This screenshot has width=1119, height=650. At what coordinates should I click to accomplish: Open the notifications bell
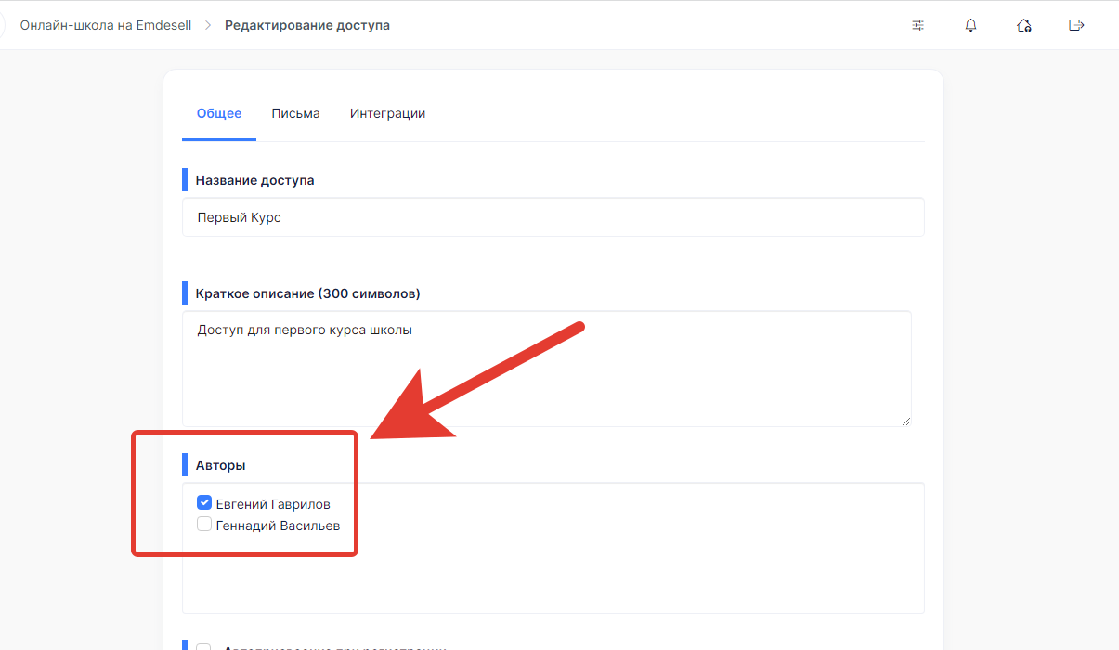pos(970,26)
